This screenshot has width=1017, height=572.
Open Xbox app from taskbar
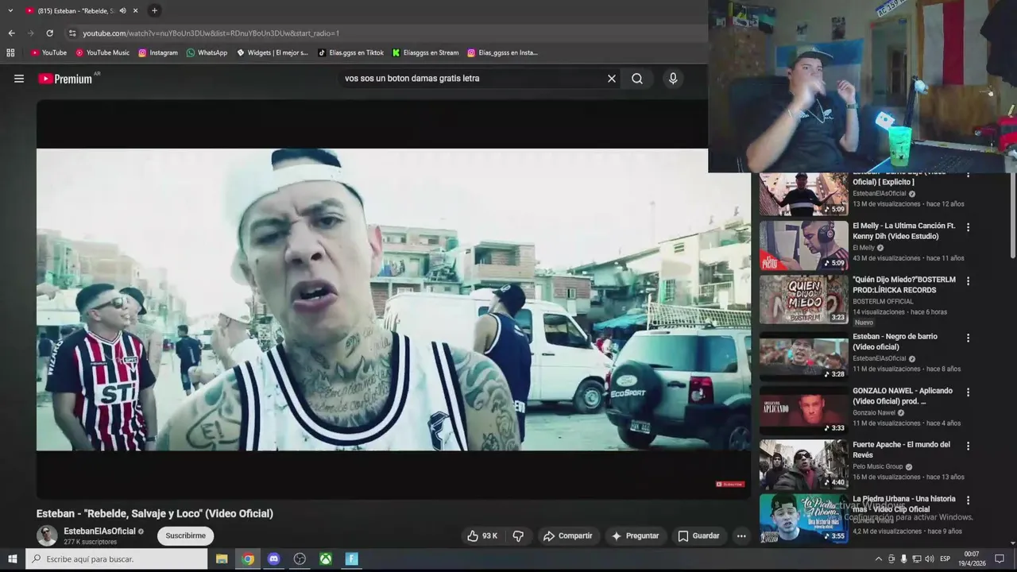click(326, 559)
